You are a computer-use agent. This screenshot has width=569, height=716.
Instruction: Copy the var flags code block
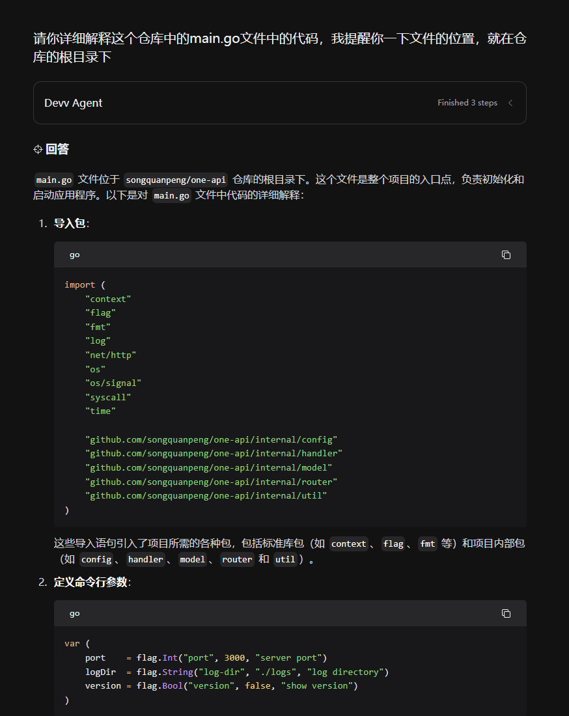click(506, 613)
